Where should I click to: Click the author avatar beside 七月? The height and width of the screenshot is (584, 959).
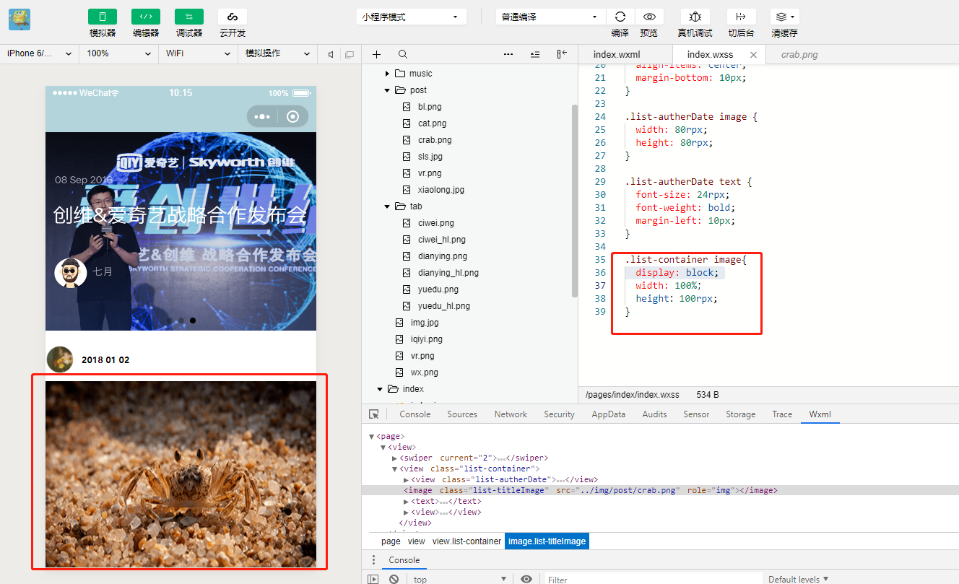tap(71, 273)
